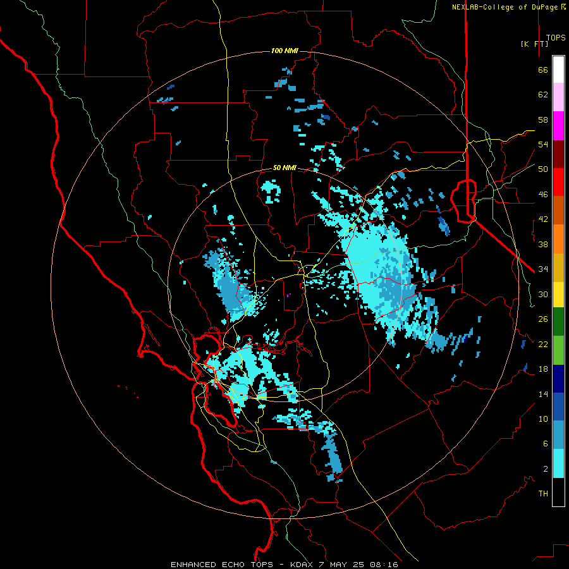Click the black TH threshold swatch in legend

(x=558, y=492)
